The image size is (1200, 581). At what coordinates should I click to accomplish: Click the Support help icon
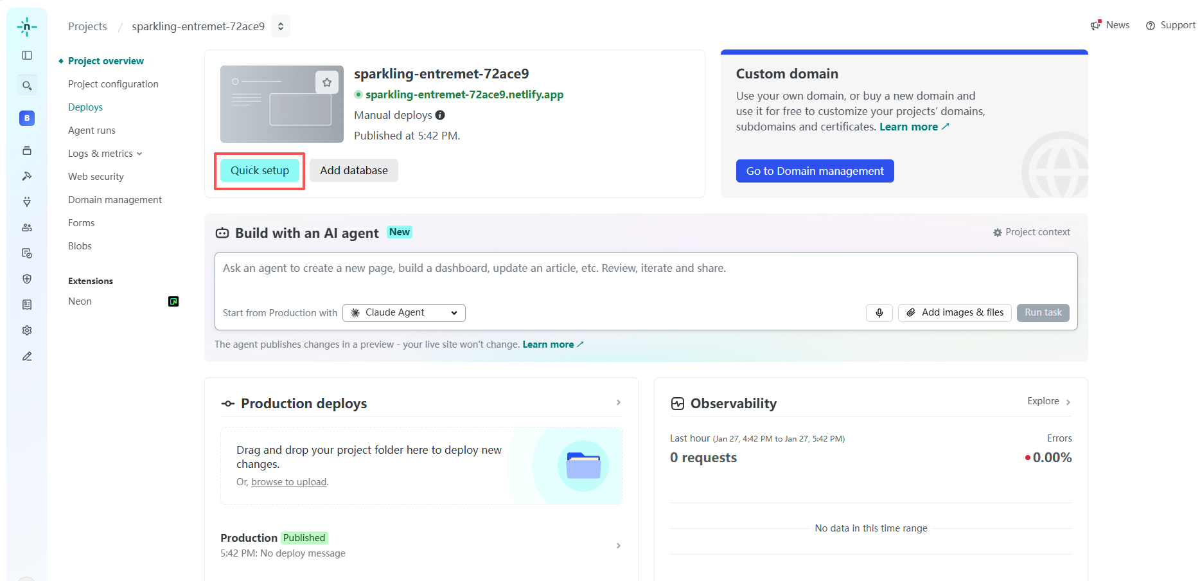[1151, 26]
